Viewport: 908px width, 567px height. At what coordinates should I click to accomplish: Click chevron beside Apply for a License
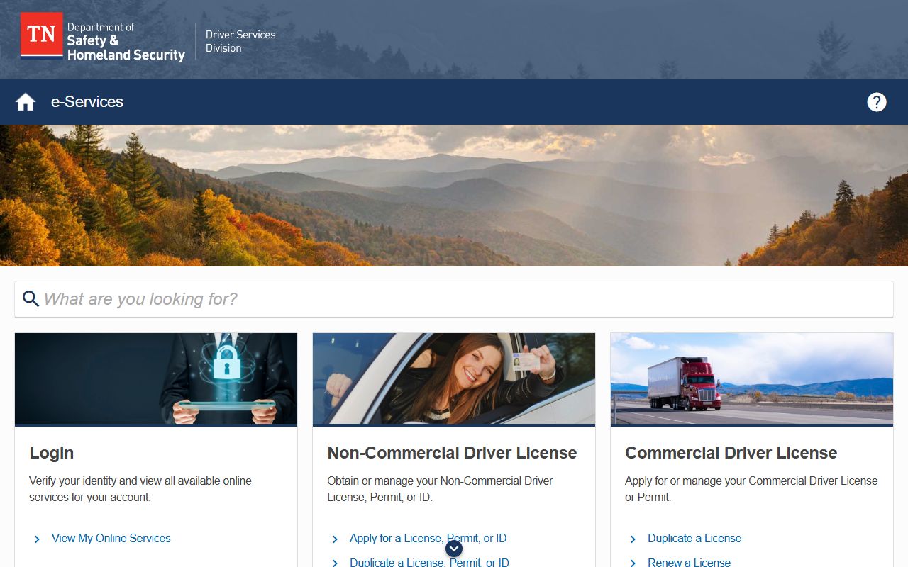tap(335, 539)
